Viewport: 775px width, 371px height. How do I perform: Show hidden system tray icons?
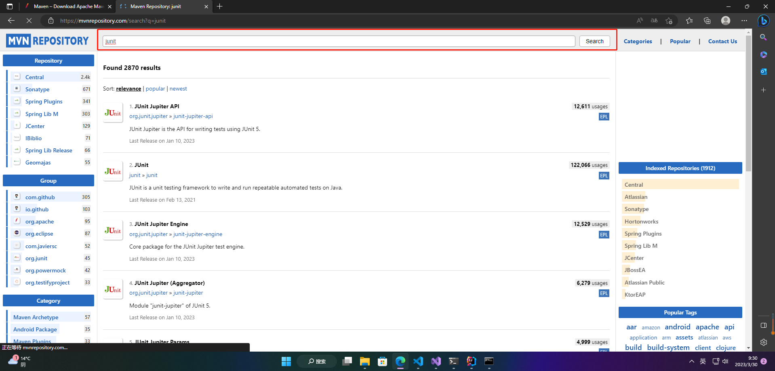(692, 361)
